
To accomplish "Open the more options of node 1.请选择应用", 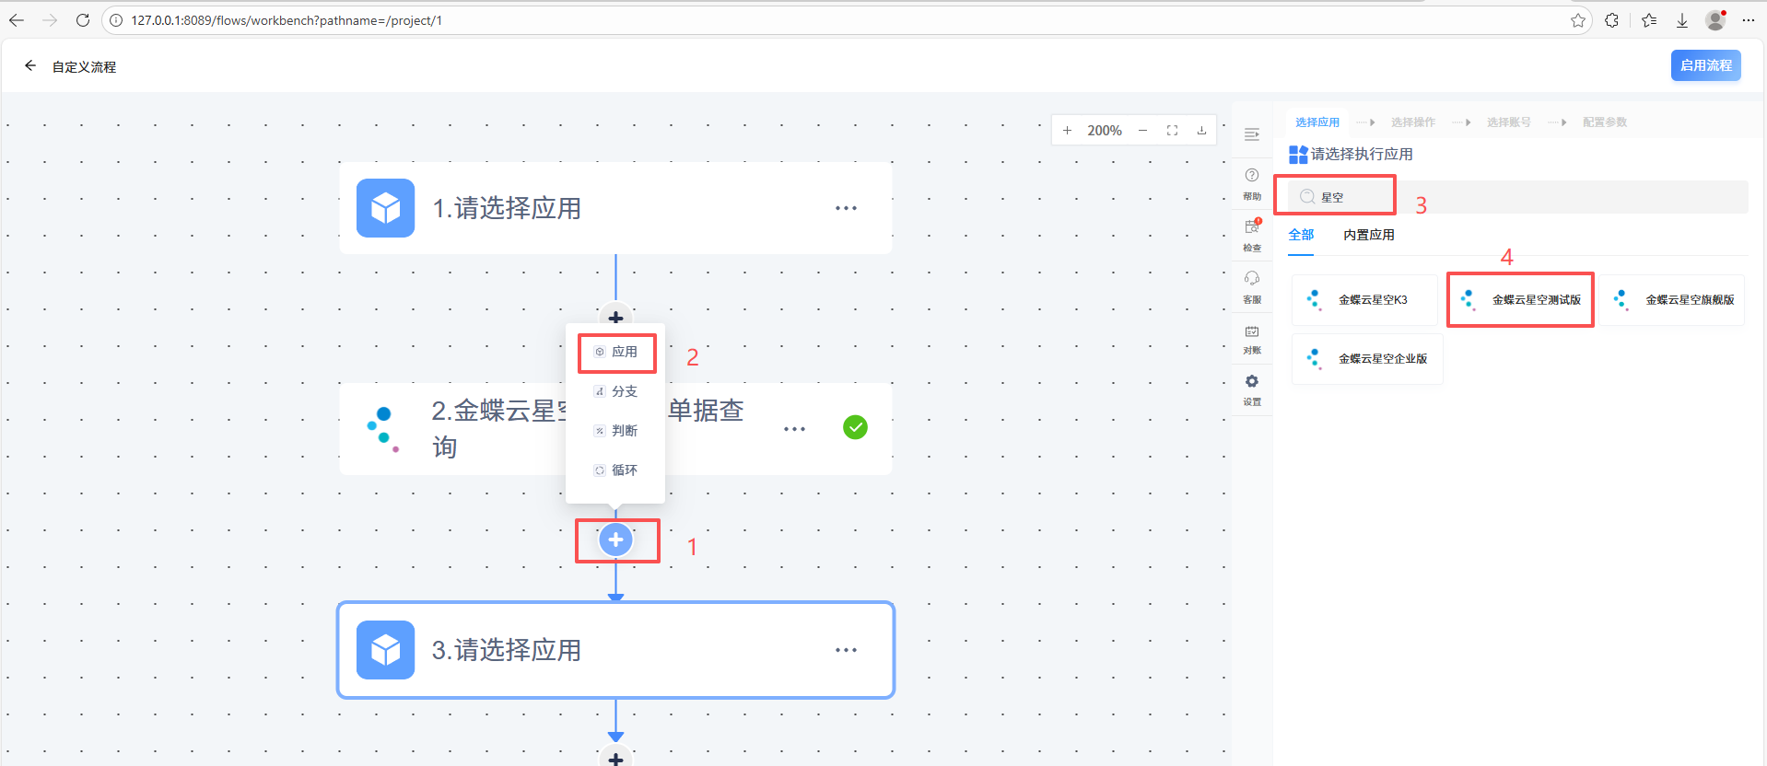I will [x=846, y=208].
